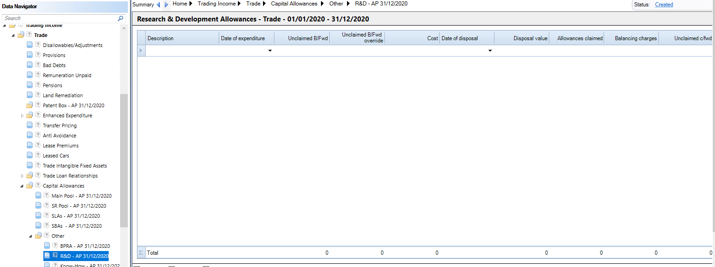Open the Date of expenditure dropdown
This screenshot has height=267, width=715.
pyautogui.click(x=270, y=51)
